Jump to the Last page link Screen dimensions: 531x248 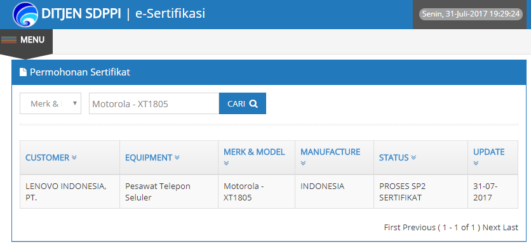510,227
